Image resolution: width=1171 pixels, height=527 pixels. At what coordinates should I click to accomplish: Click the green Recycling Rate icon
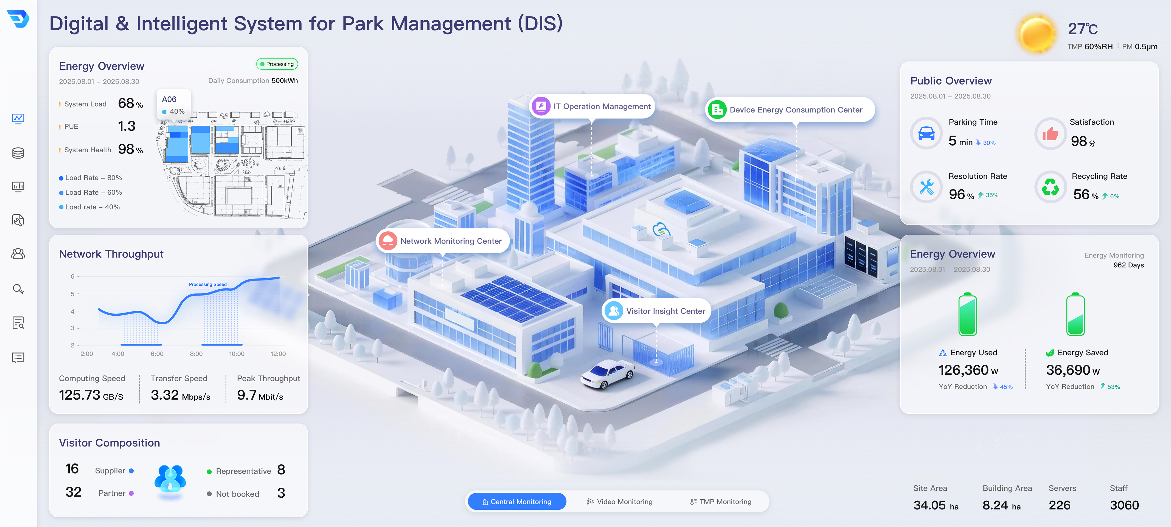1050,187
